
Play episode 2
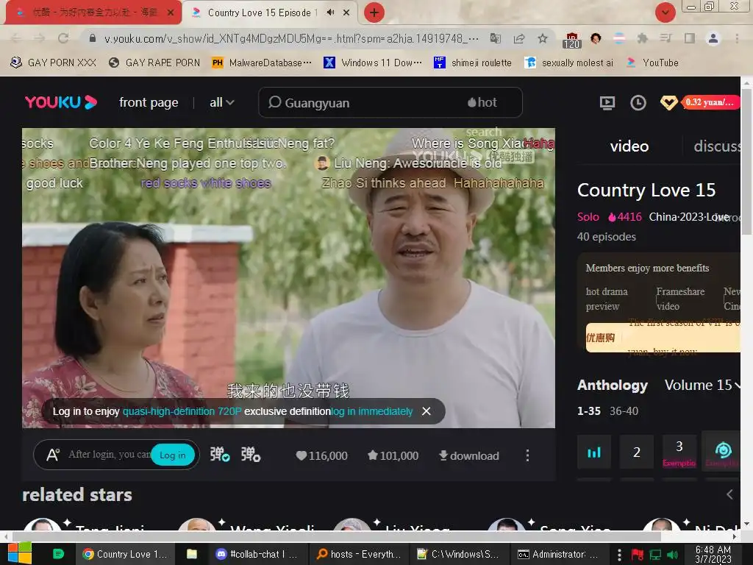(636, 452)
